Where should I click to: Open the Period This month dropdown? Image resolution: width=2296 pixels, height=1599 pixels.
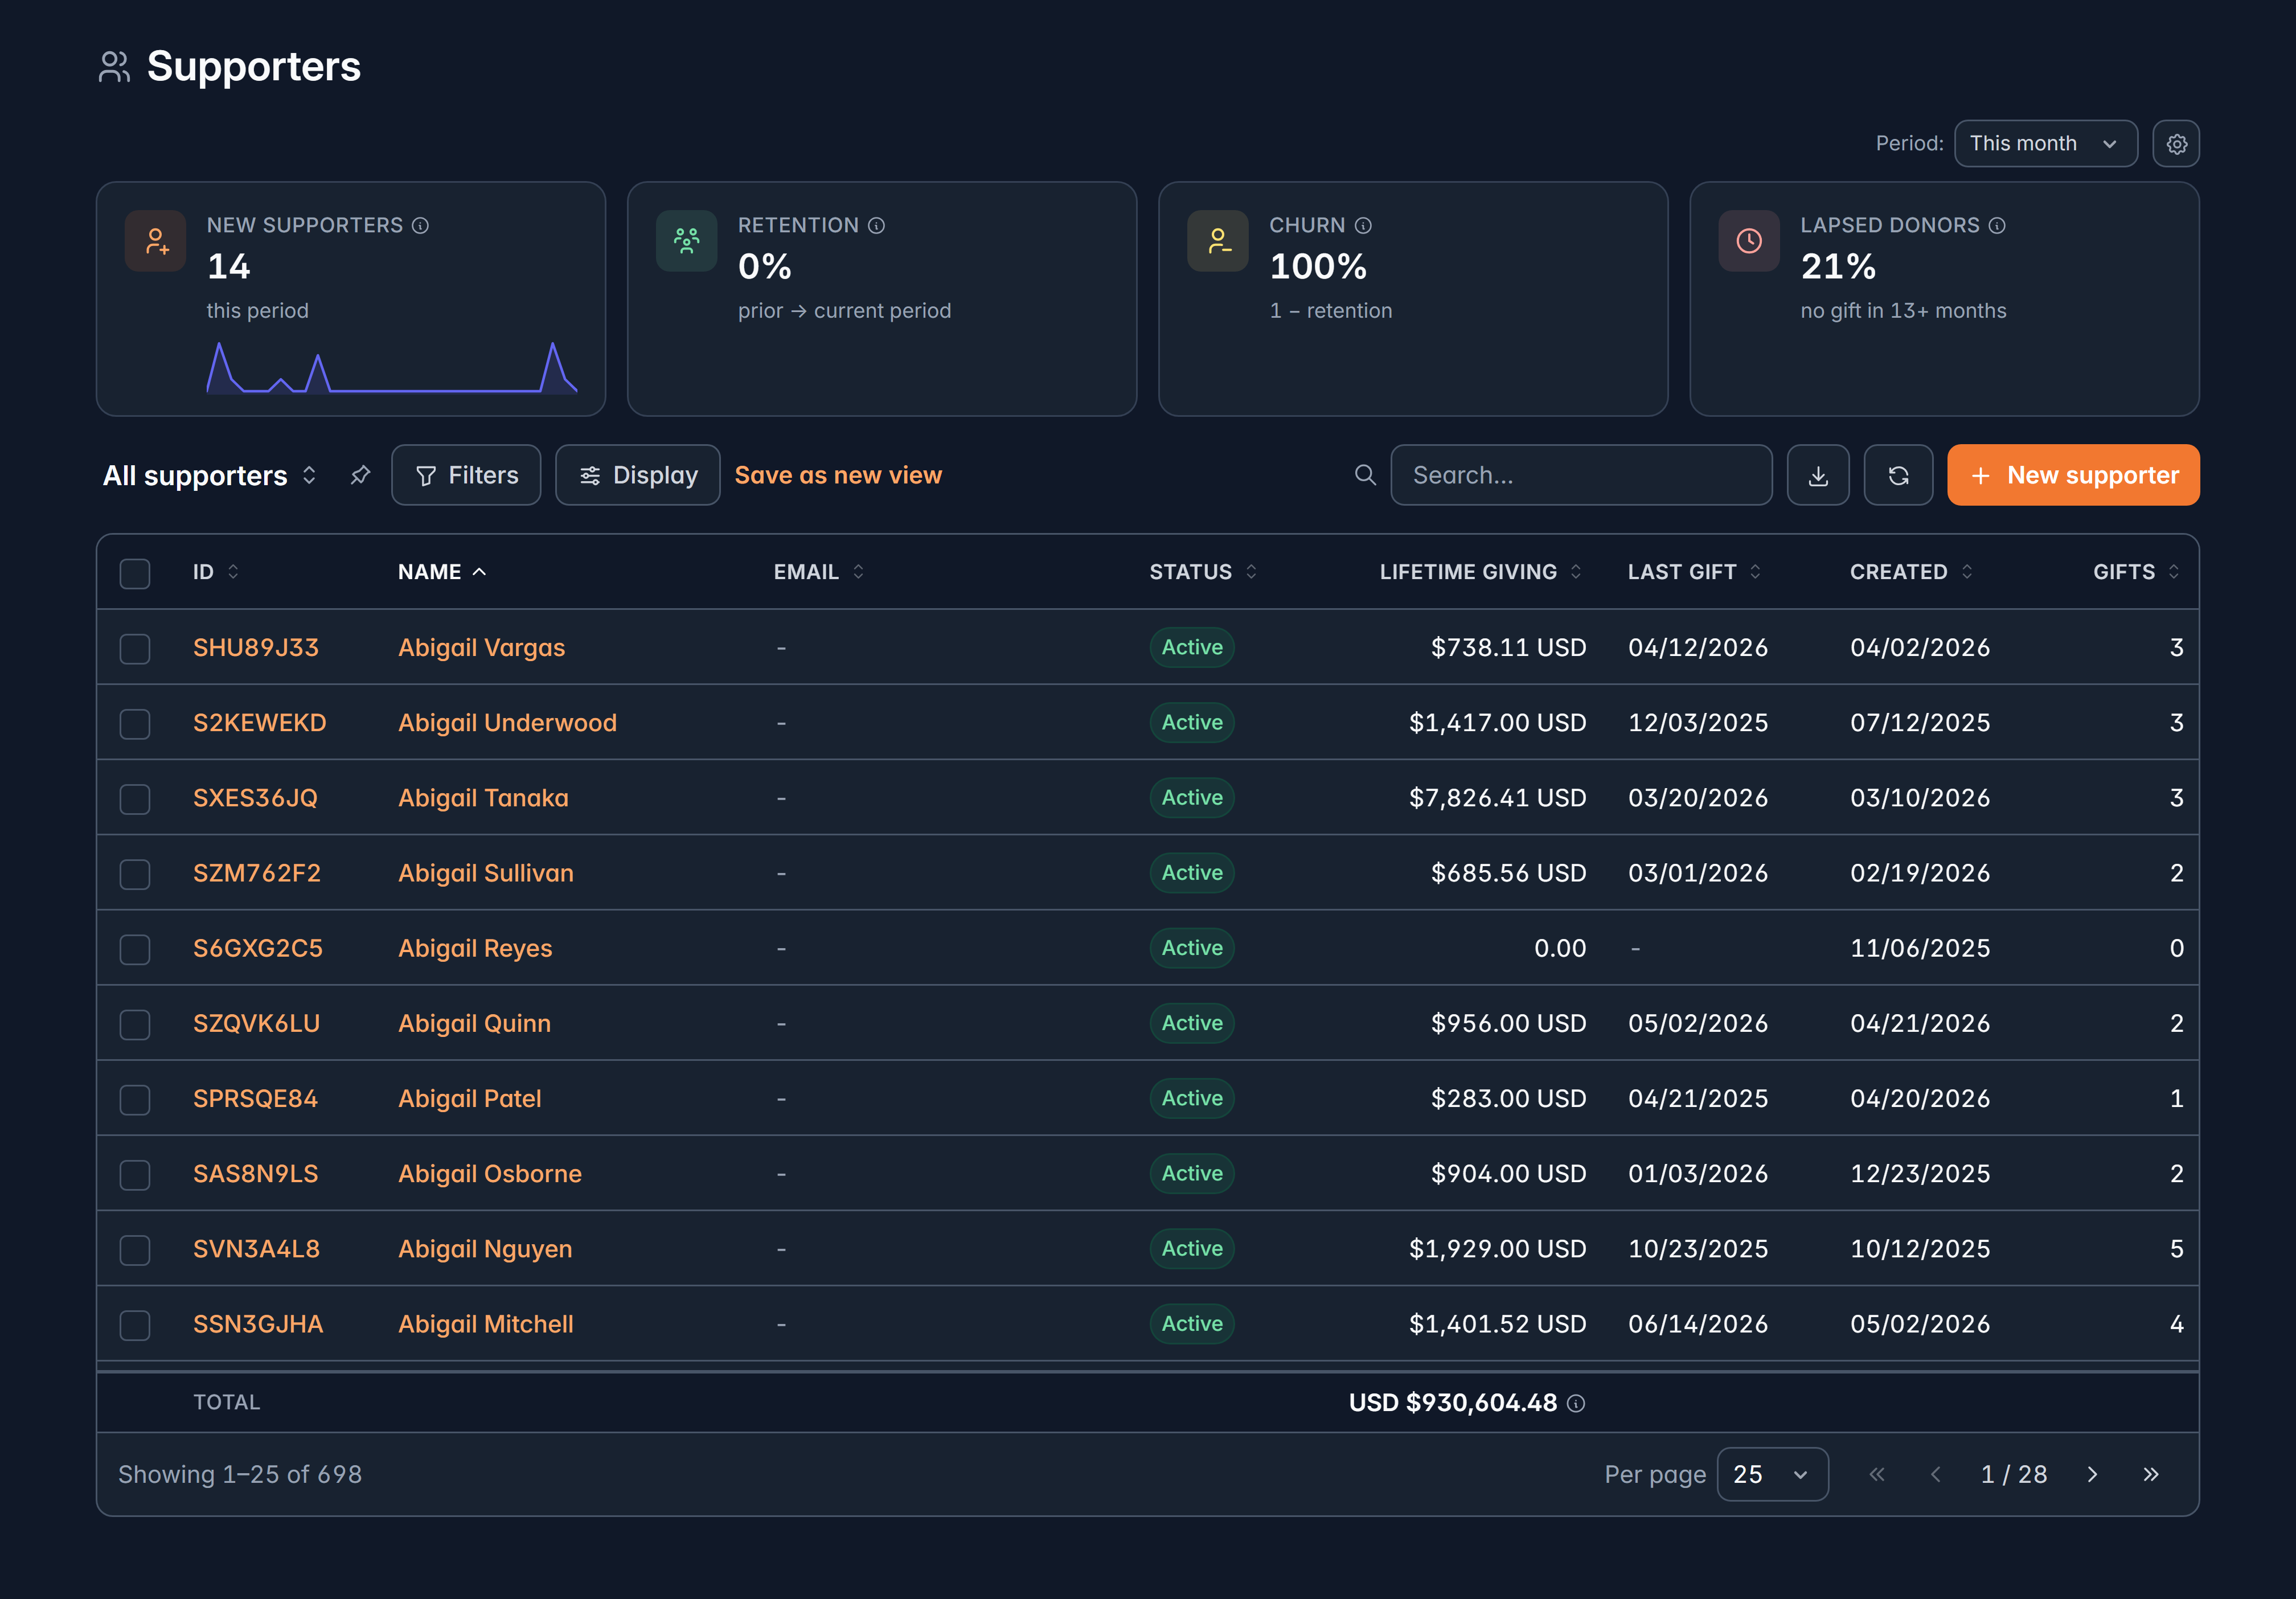coord(2045,144)
